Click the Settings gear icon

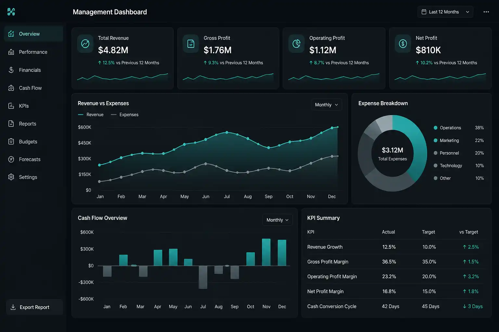point(11,177)
